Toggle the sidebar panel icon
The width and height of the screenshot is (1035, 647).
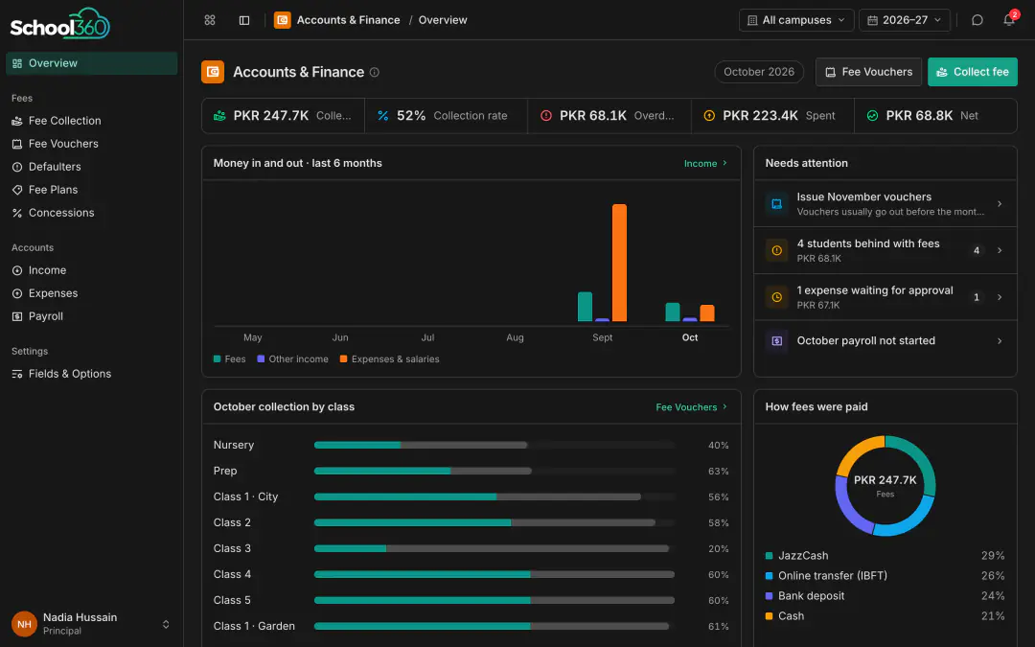(x=244, y=20)
